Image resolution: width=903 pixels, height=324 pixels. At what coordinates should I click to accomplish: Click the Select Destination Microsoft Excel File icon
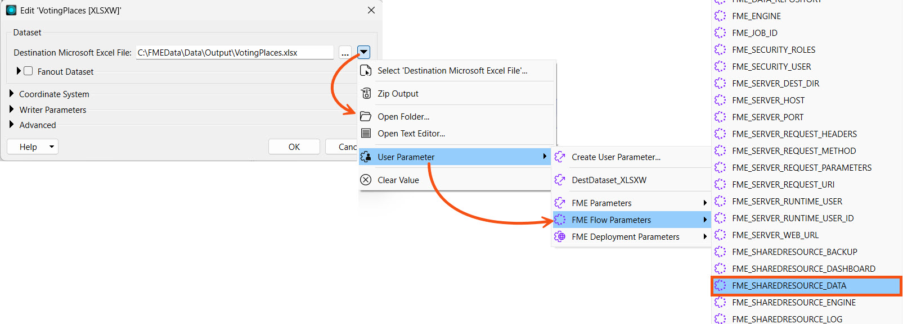tap(366, 70)
